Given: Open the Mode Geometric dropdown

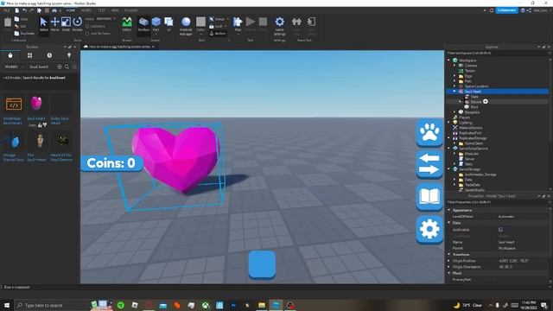Looking at the screenshot, I should click(105, 19).
